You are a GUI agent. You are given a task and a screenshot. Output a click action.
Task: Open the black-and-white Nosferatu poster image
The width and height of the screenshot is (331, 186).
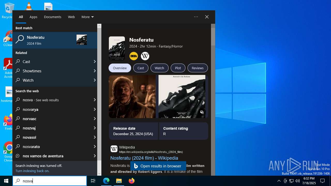[x=182, y=96]
